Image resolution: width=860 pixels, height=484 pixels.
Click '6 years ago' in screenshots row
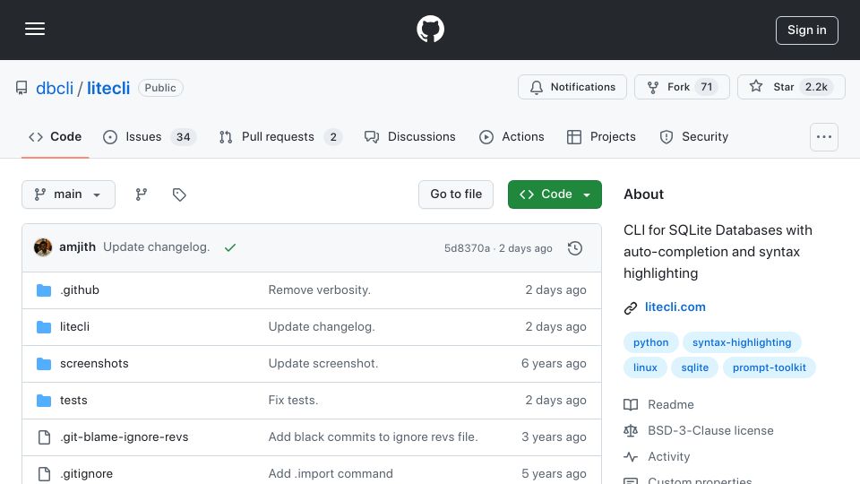click(554, 363)
